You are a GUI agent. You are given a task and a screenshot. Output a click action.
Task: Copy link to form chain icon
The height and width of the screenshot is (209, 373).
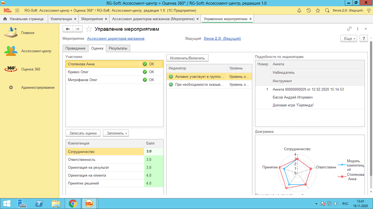(349, 29)
